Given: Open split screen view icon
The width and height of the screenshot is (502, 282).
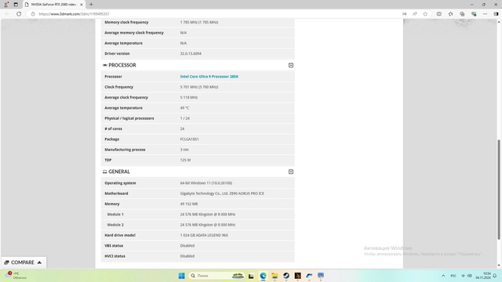Looking at the screenshot, I should 439,14.
